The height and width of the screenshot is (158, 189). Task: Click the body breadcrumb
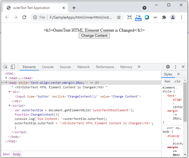pyautogui.click(x=17, y=154)
